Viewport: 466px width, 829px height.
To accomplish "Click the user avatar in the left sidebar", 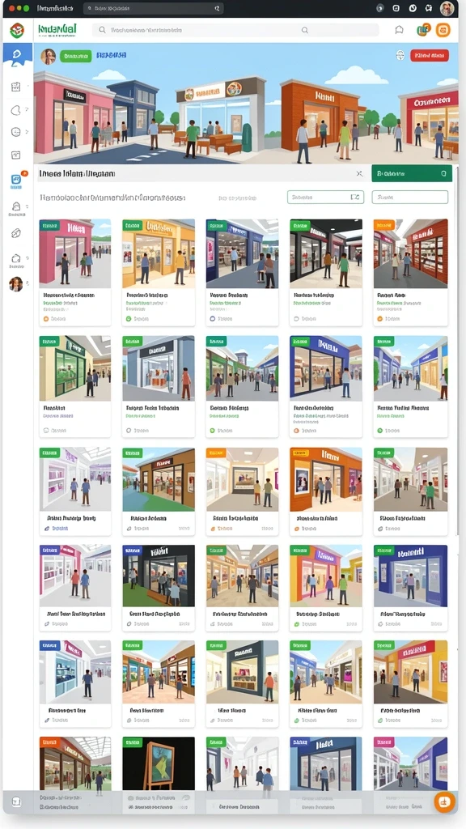I will (16, 284).
